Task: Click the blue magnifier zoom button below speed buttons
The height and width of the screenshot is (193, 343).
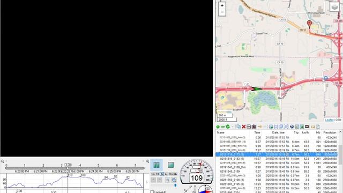Action: (x=174, y=180)
